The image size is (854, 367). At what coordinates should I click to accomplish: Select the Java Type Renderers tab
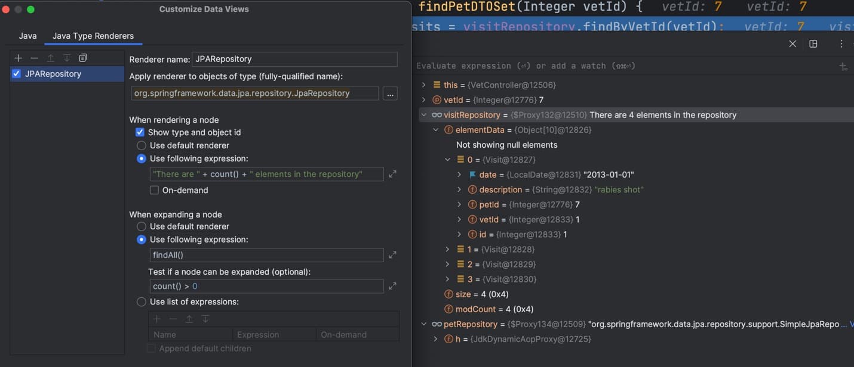pos(93,35)
